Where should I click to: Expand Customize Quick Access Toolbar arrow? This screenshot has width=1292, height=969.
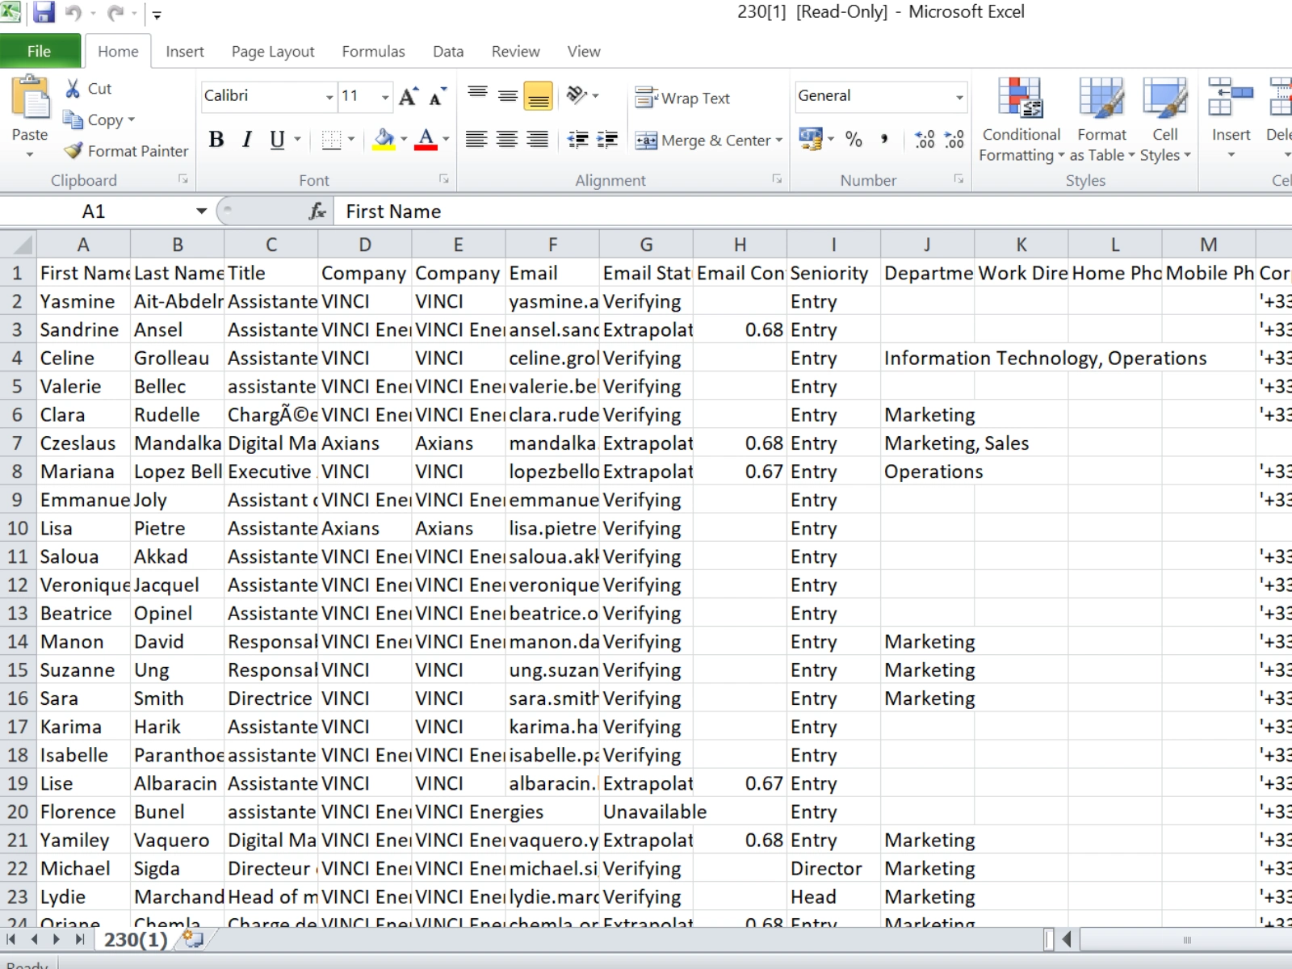tap(157, 15)
